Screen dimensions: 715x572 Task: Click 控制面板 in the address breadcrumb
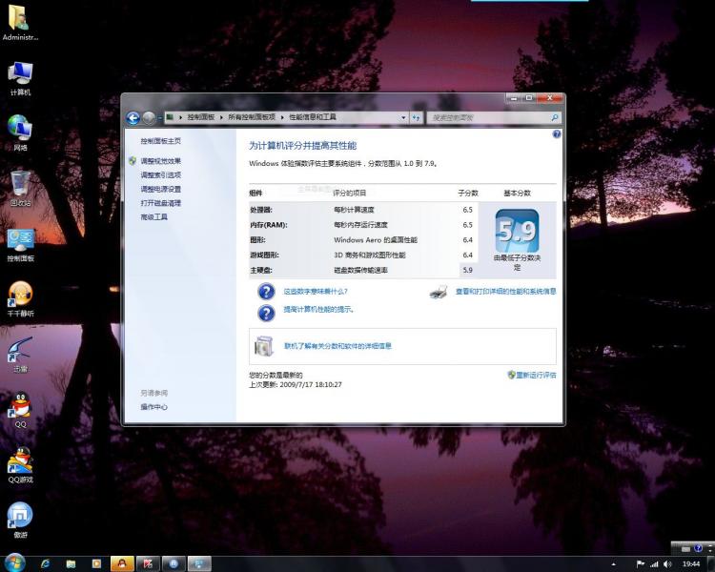pos(200,117)
